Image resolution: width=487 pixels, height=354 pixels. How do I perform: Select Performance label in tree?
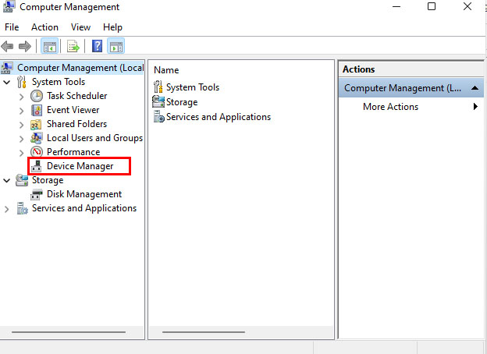pos(73,152)
